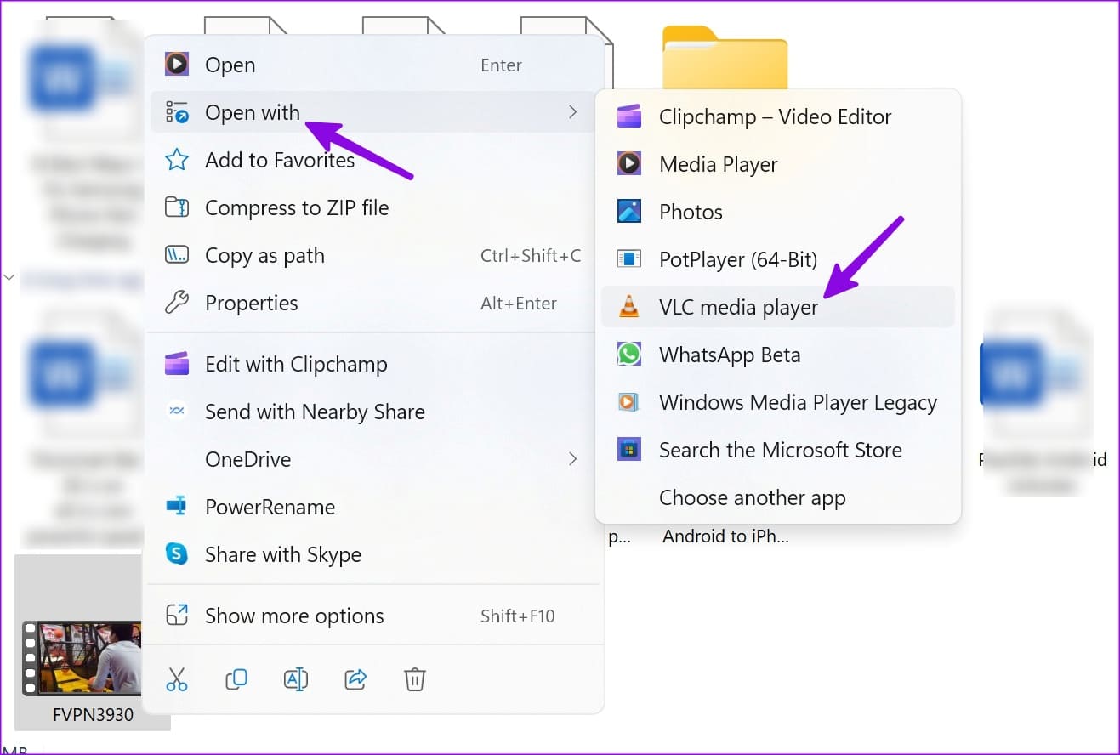
Task: Open Properties from context menu
Action: [374, 303]
